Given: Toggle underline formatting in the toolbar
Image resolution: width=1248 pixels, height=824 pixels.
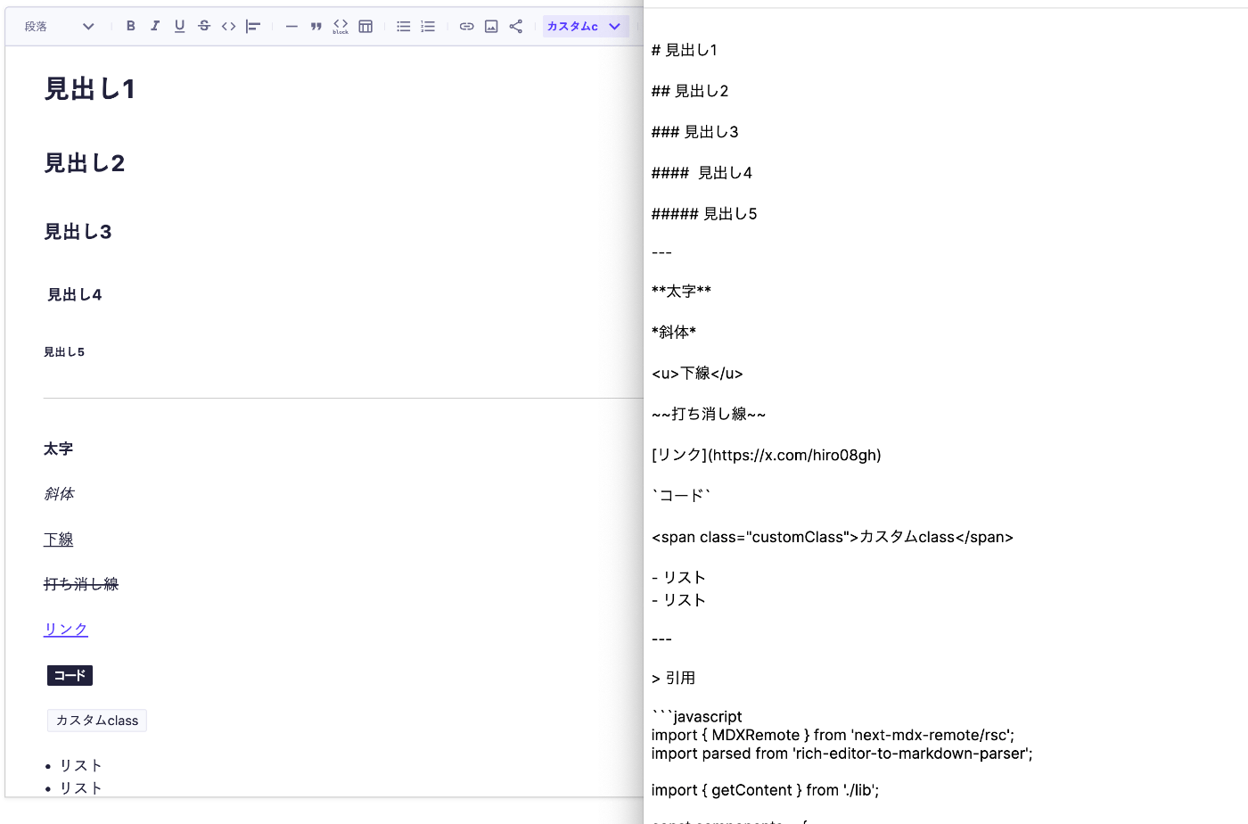Looking at the screenshot, I should point(179,26).
